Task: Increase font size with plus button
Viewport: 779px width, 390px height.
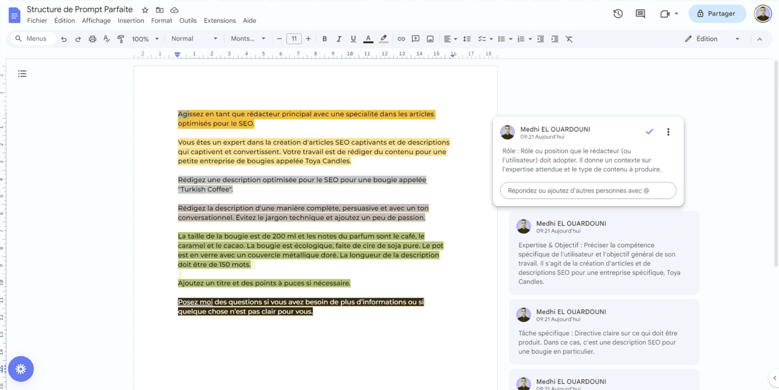Action: pyautogui.click(x=308, y=39)
